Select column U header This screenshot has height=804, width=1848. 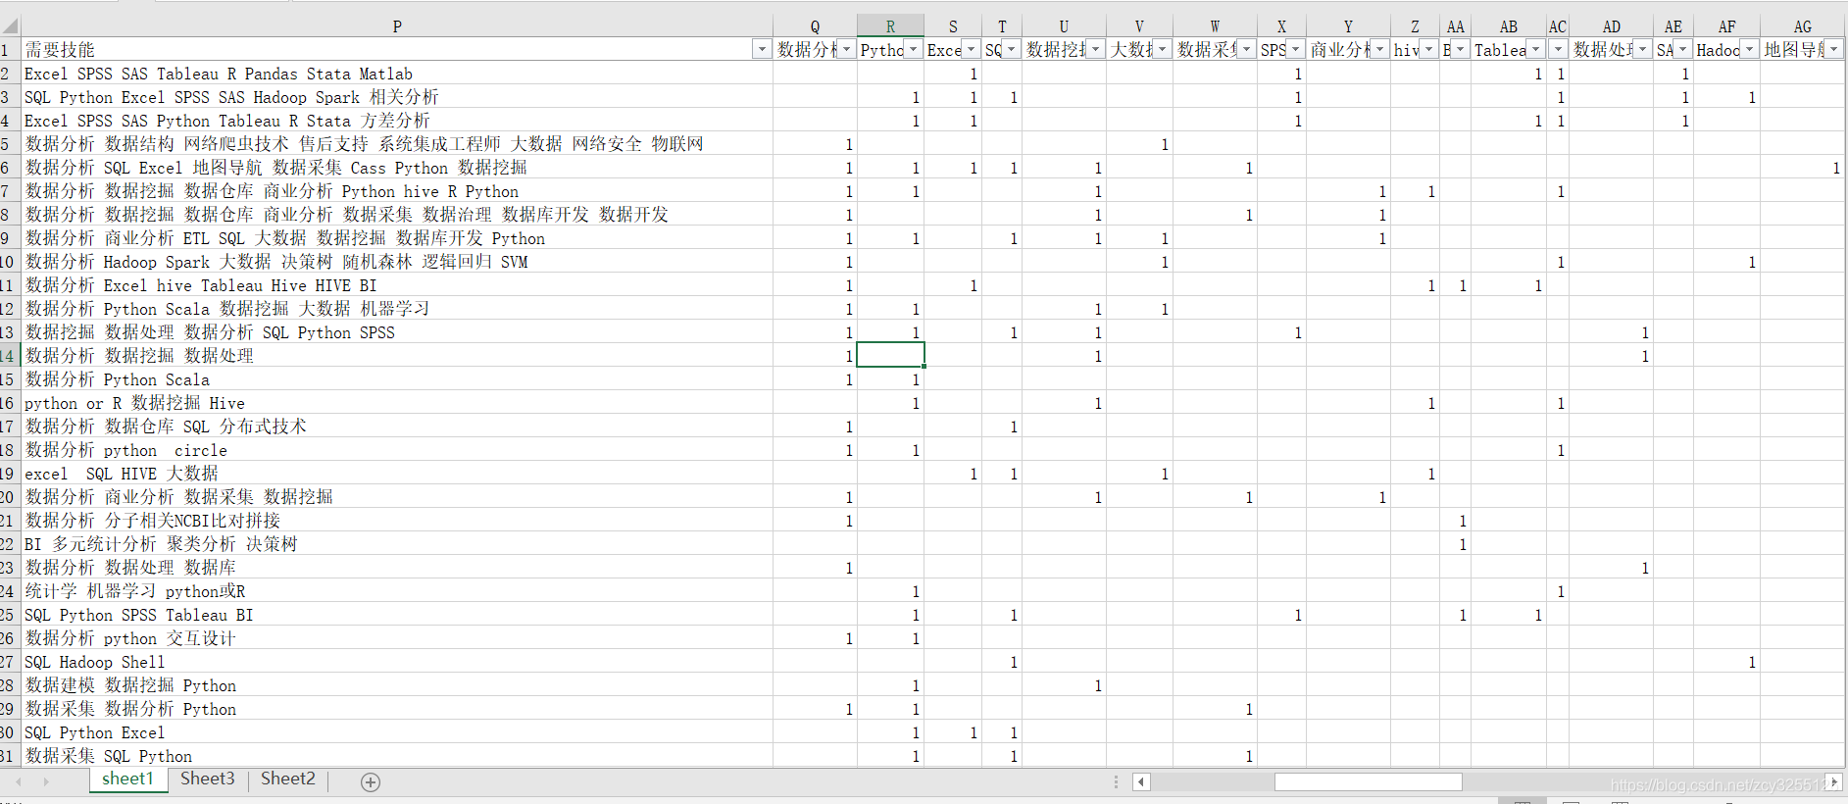pyautogui.click(x=1064, y=26)
